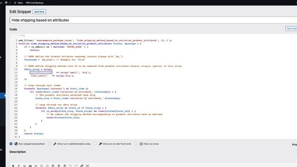Click array('small', 'big') on line 11
The height and width of the screenshot is (167, 297).
[76, 72]
